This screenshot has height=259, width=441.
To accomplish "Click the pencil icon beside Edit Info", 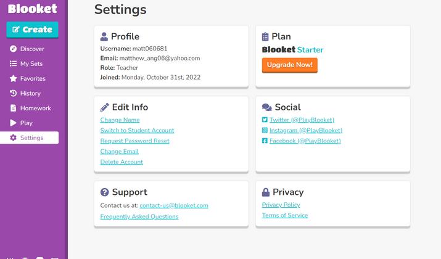I will pyautogui.click(x=105, y=107).
